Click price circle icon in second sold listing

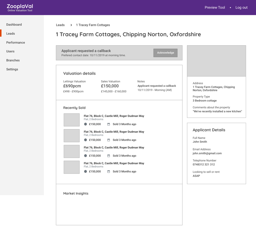click(85, 140)
